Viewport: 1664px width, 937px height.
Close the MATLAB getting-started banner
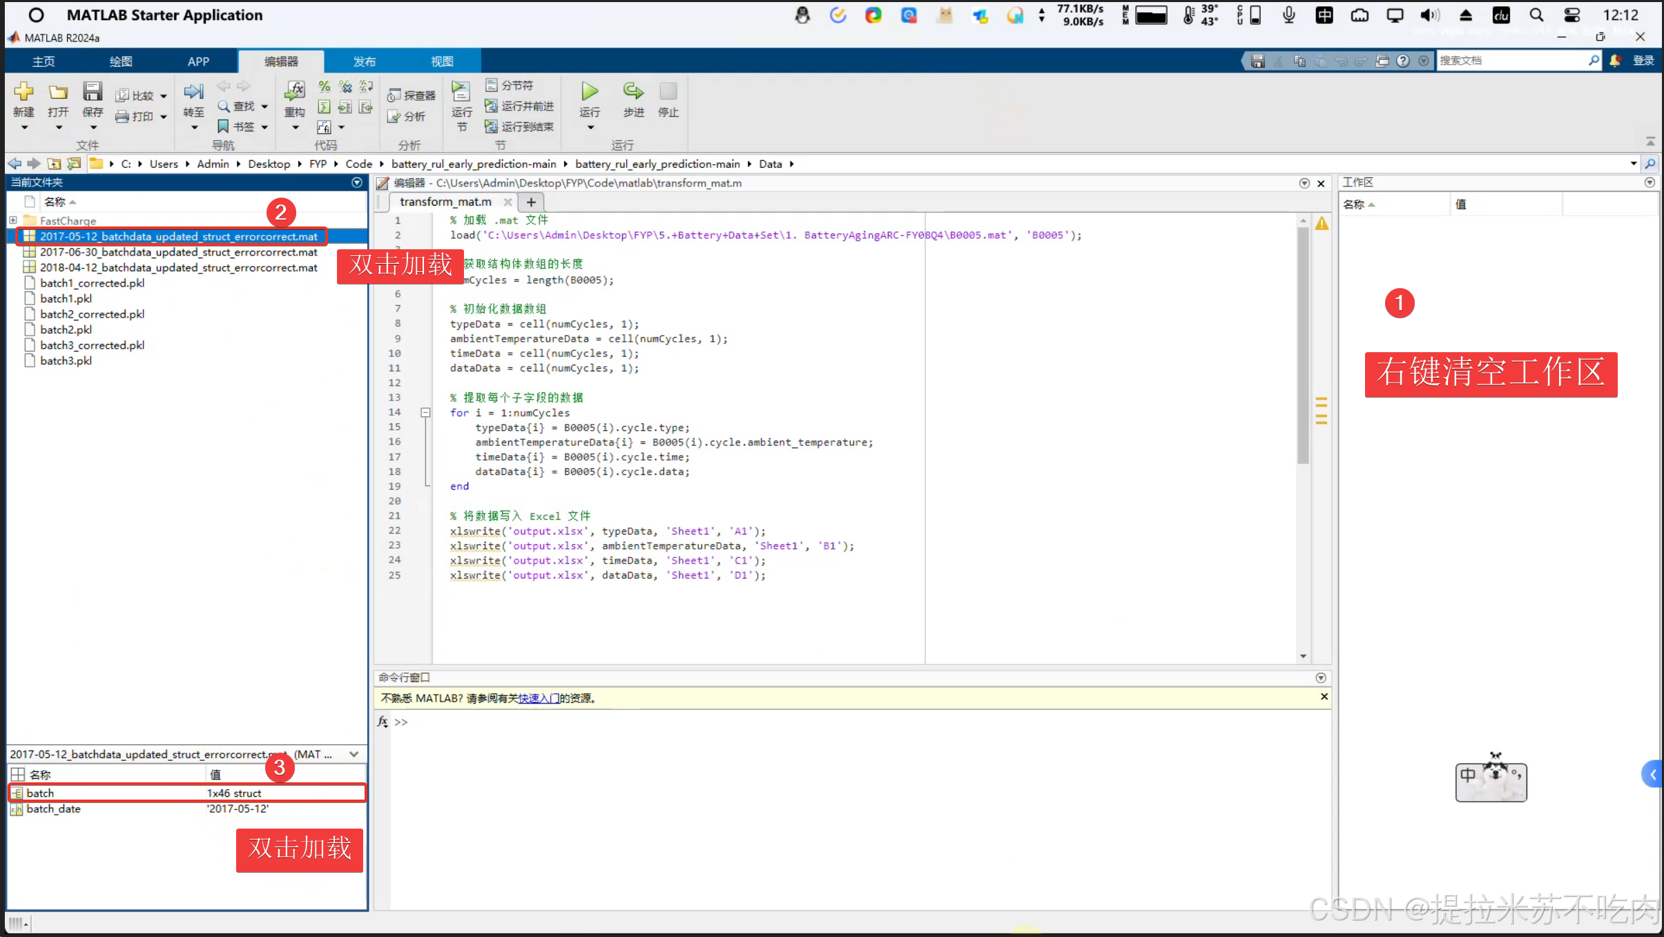click(x=1324, y=697)
